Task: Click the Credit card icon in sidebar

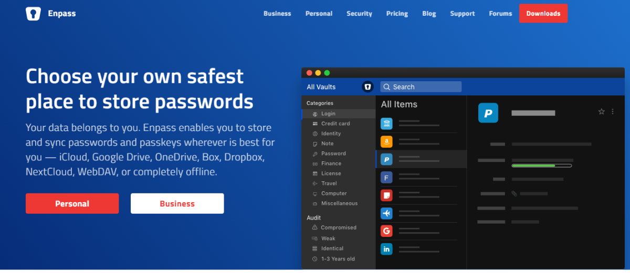Action: click(315, 124)
